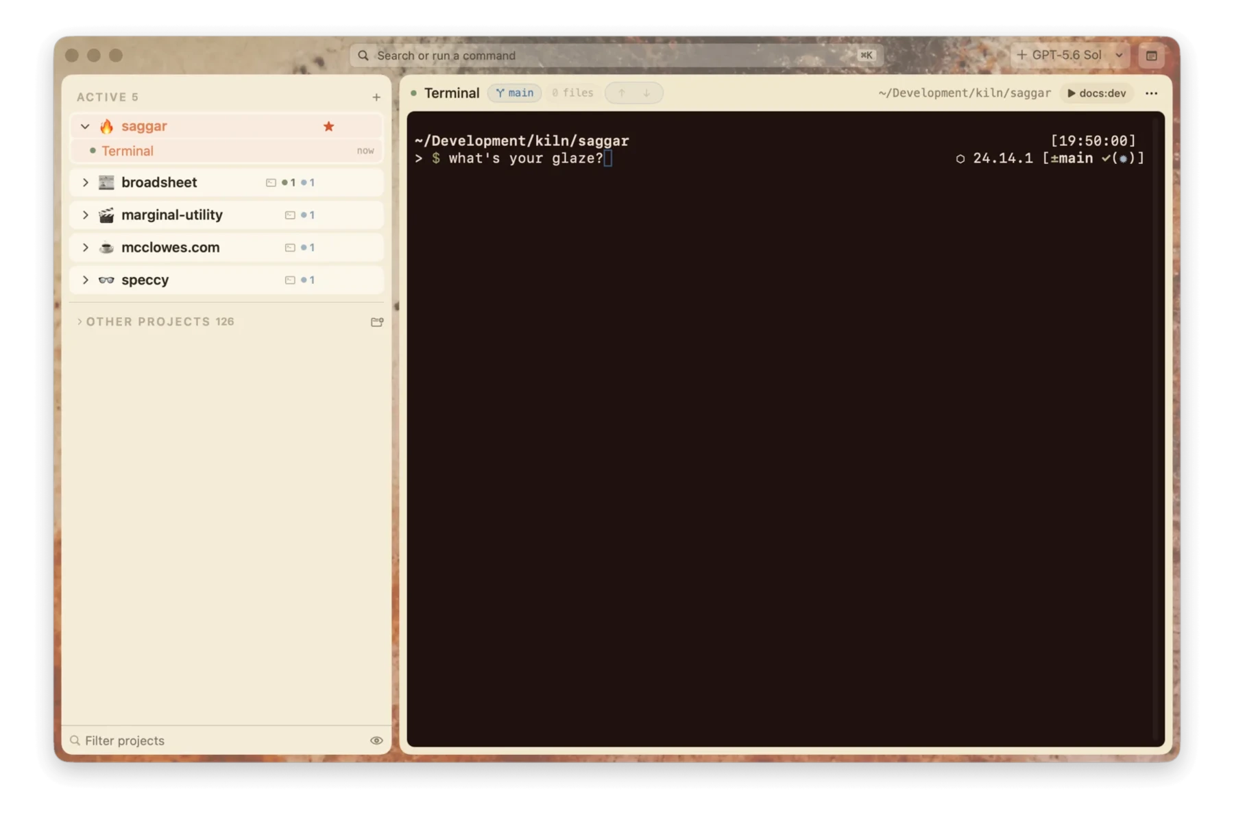Viewport: 1234px width, 833px height.
Task: Click the 19:50:00 timestamp in terminal
Action: [1093, 141]
